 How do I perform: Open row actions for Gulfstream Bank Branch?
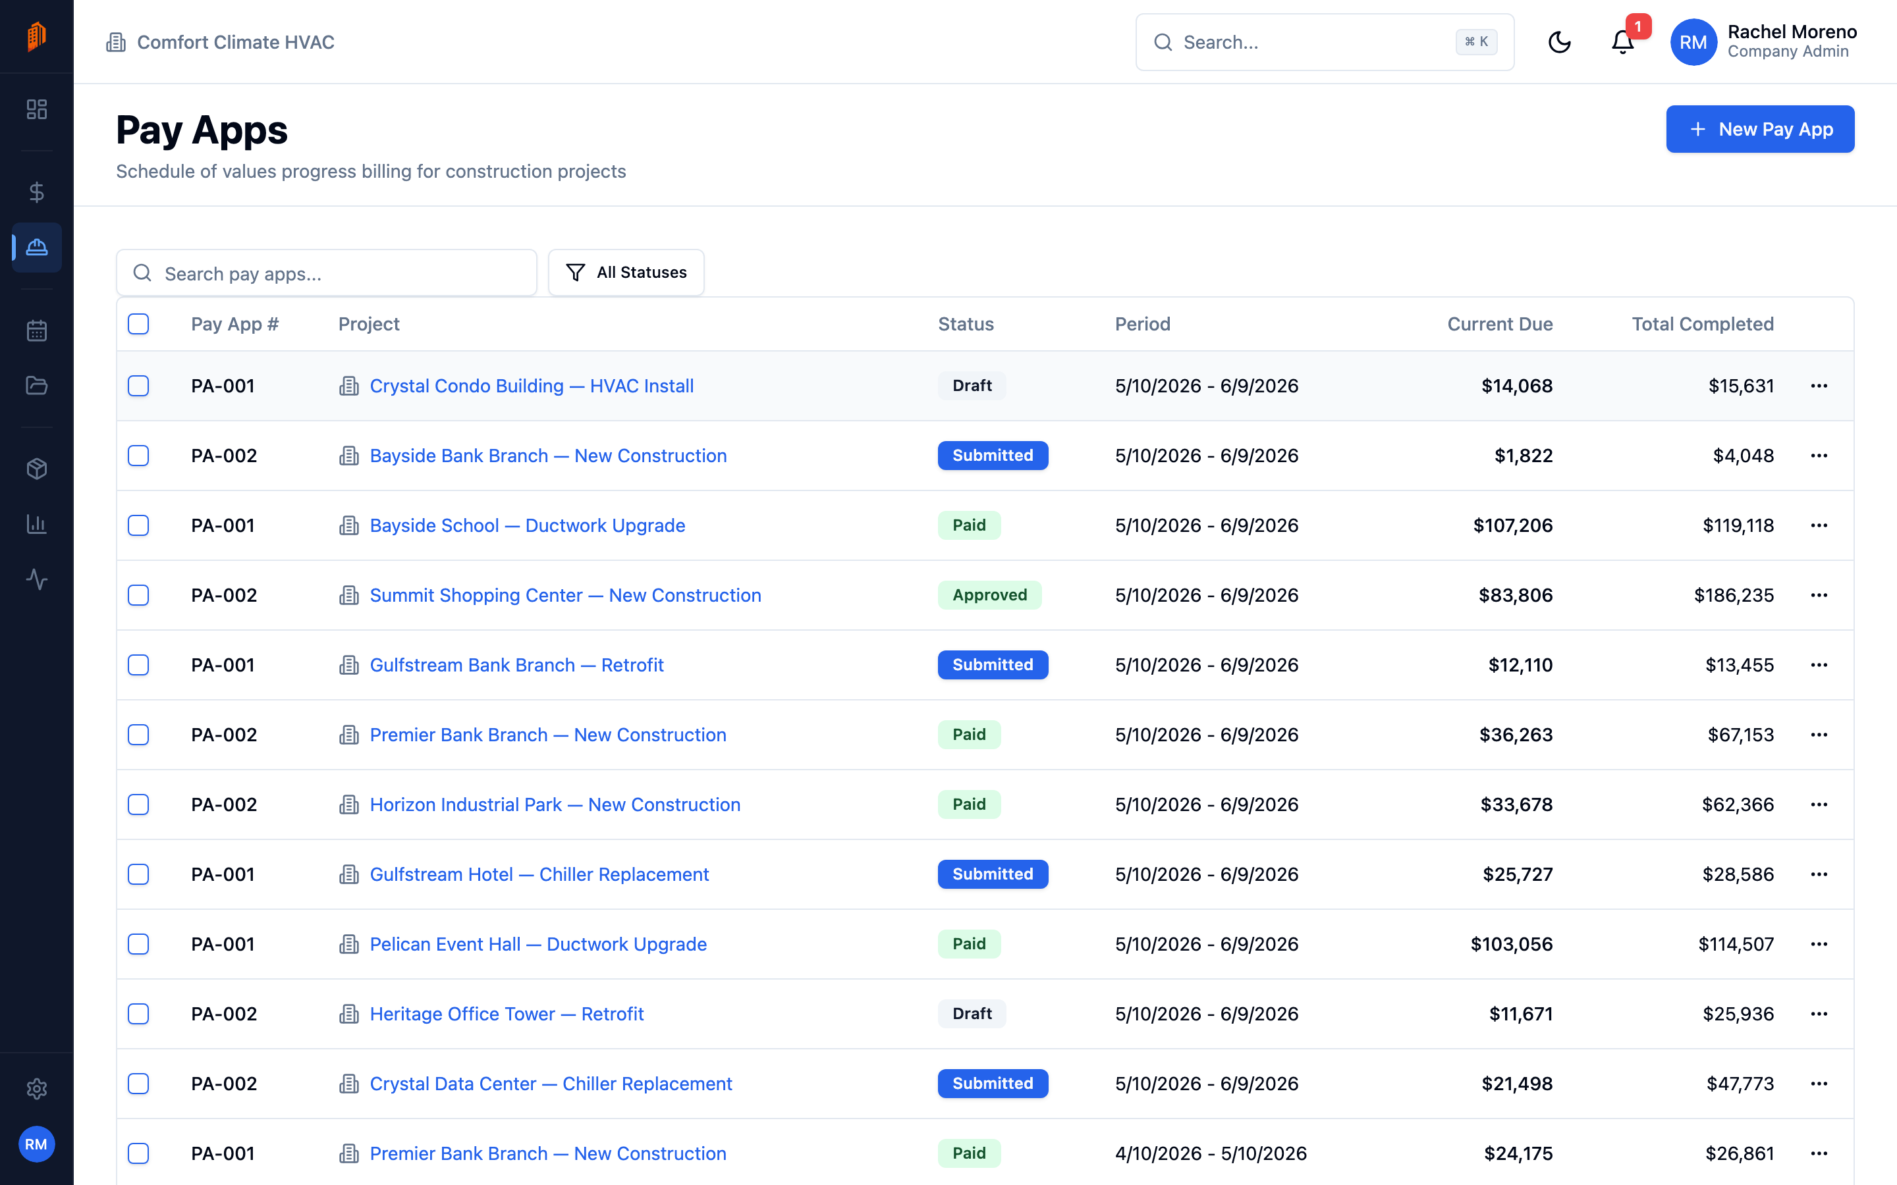click(x=1819, y=665)
